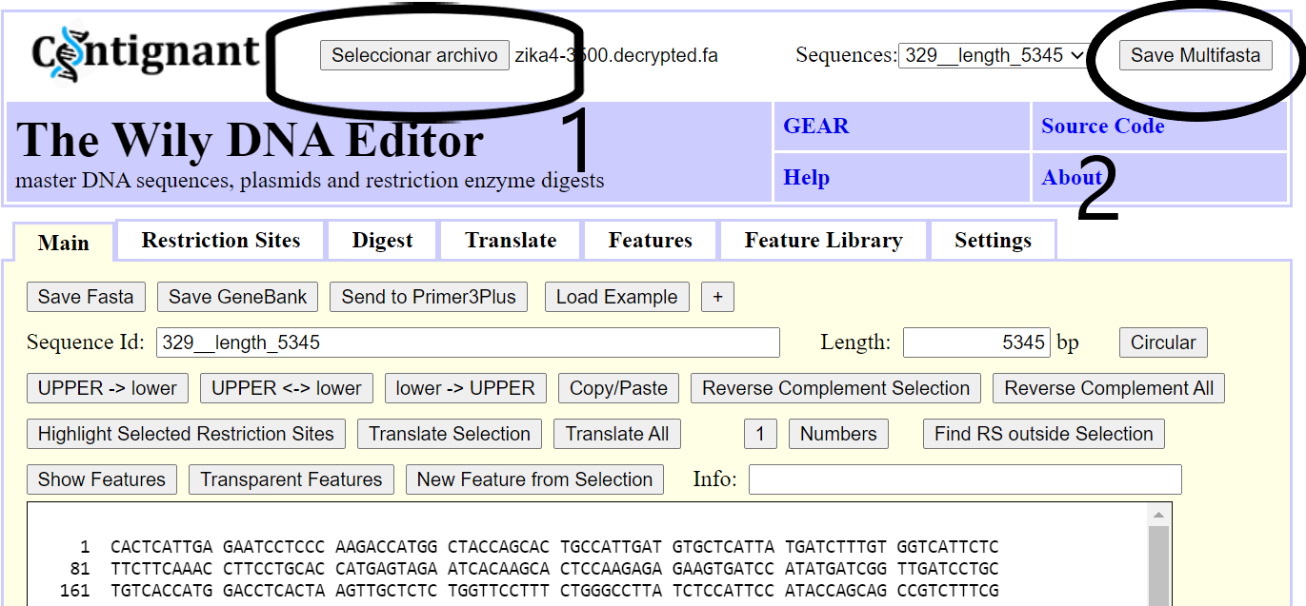Click Reverse Complement All button
Viewport: 1306px width, 606px height.
(x=1109, y=388)
